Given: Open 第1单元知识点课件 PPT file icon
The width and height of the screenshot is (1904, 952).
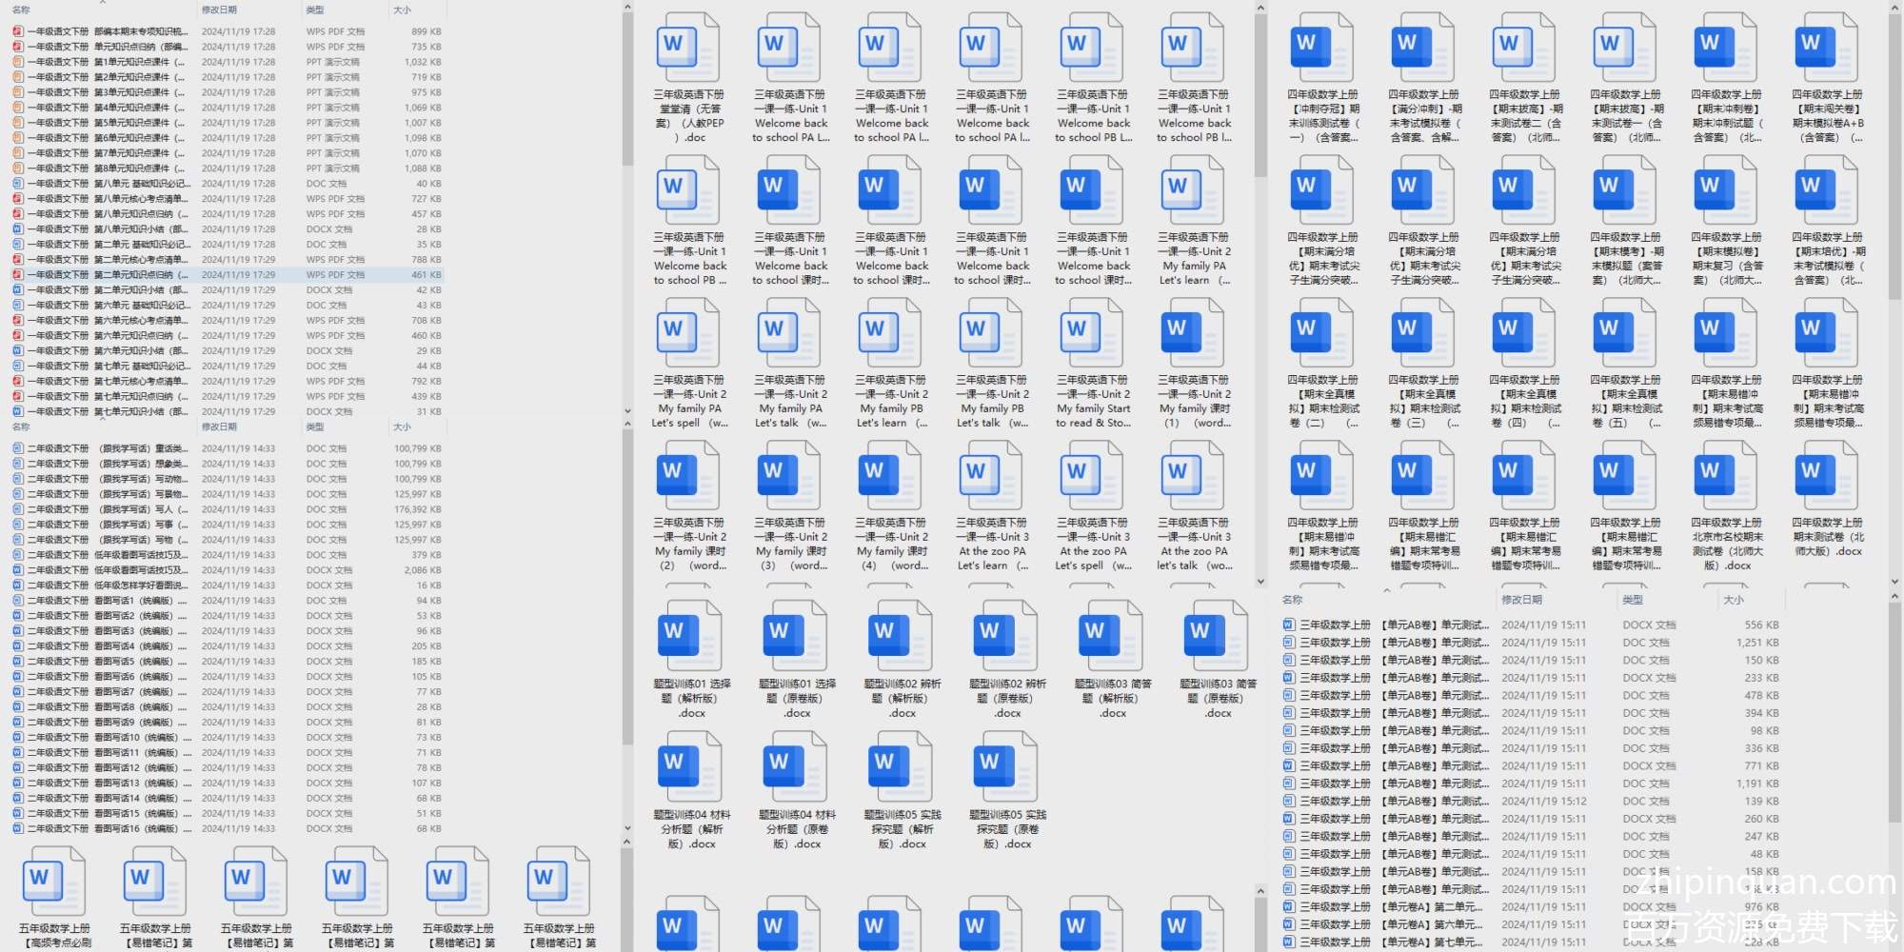Looking at the screenshot, I should (18, 62).
